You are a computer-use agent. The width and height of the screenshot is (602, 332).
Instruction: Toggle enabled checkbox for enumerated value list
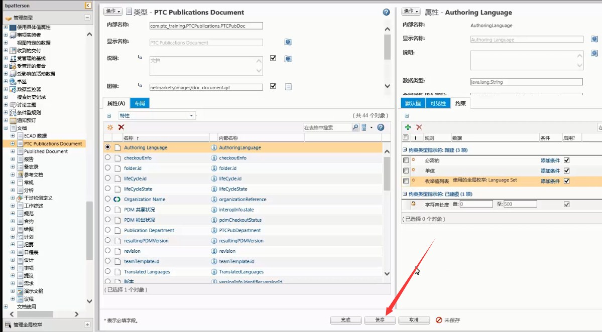click(566, 181)
